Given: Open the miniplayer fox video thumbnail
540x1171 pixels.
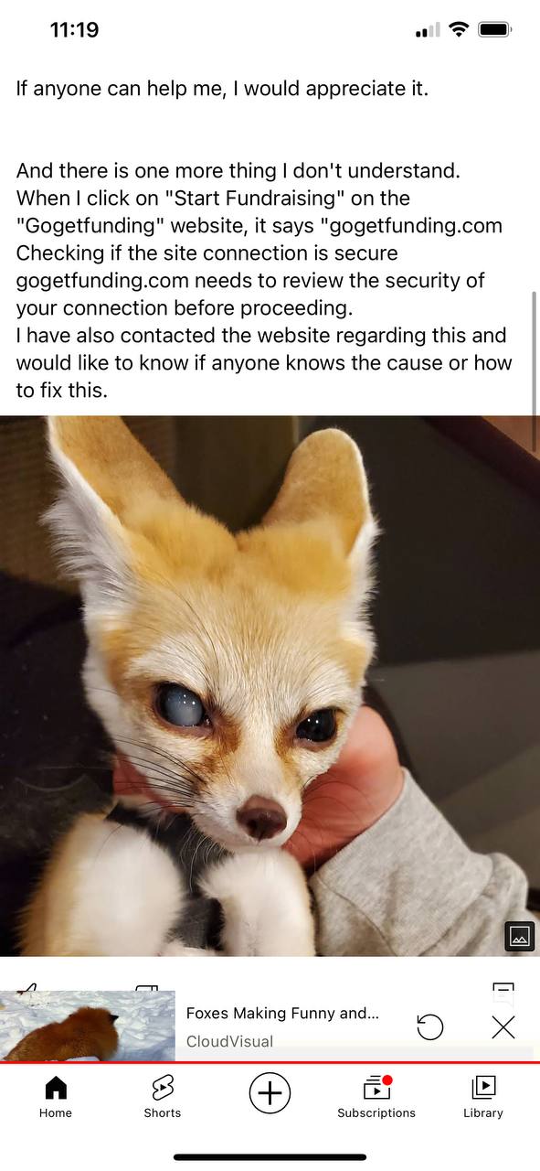Looking at the screenshot, I should click(88, 1026).
